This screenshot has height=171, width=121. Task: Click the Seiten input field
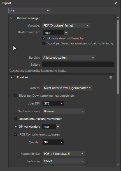[x=78, y=64]
